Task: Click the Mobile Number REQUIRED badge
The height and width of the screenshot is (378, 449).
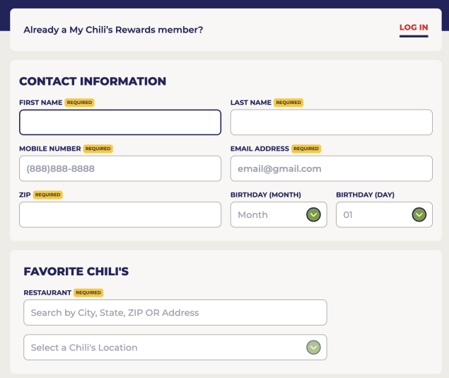Action: point(98,149)
